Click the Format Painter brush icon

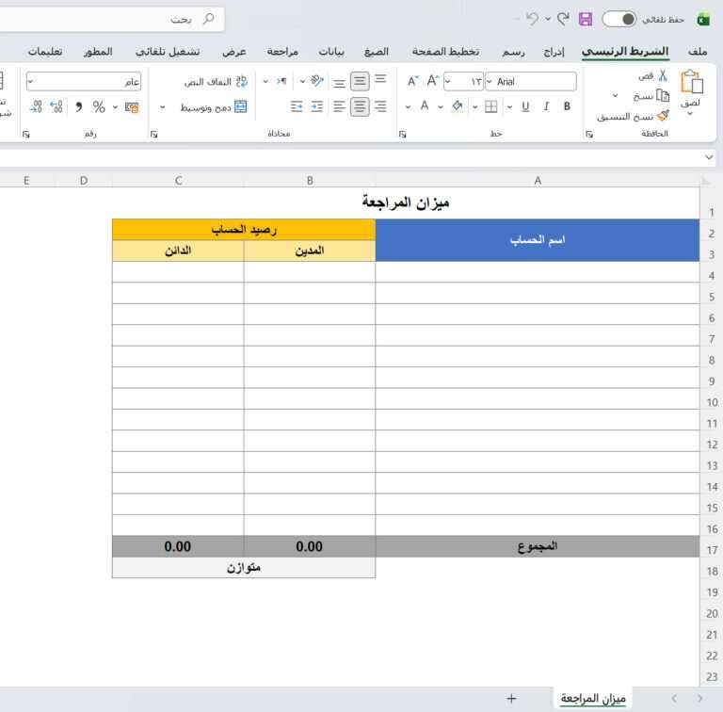(x=663, y=116)
